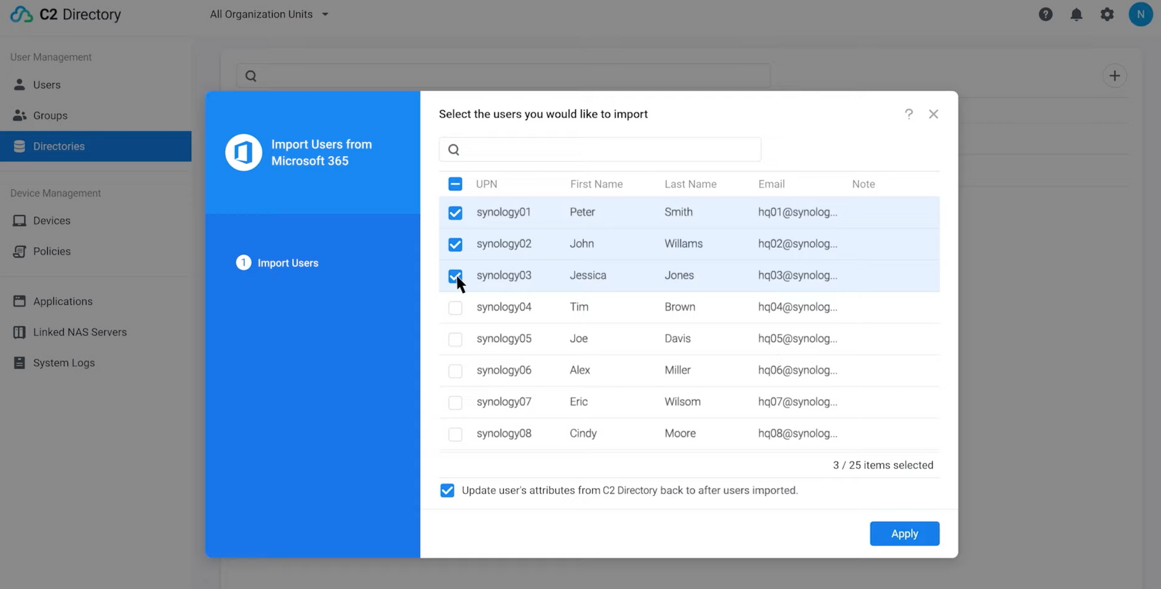Click the step 1 circle beside Import Users
This screenshot has width=1161, height=589.
[x=244, y=263]
